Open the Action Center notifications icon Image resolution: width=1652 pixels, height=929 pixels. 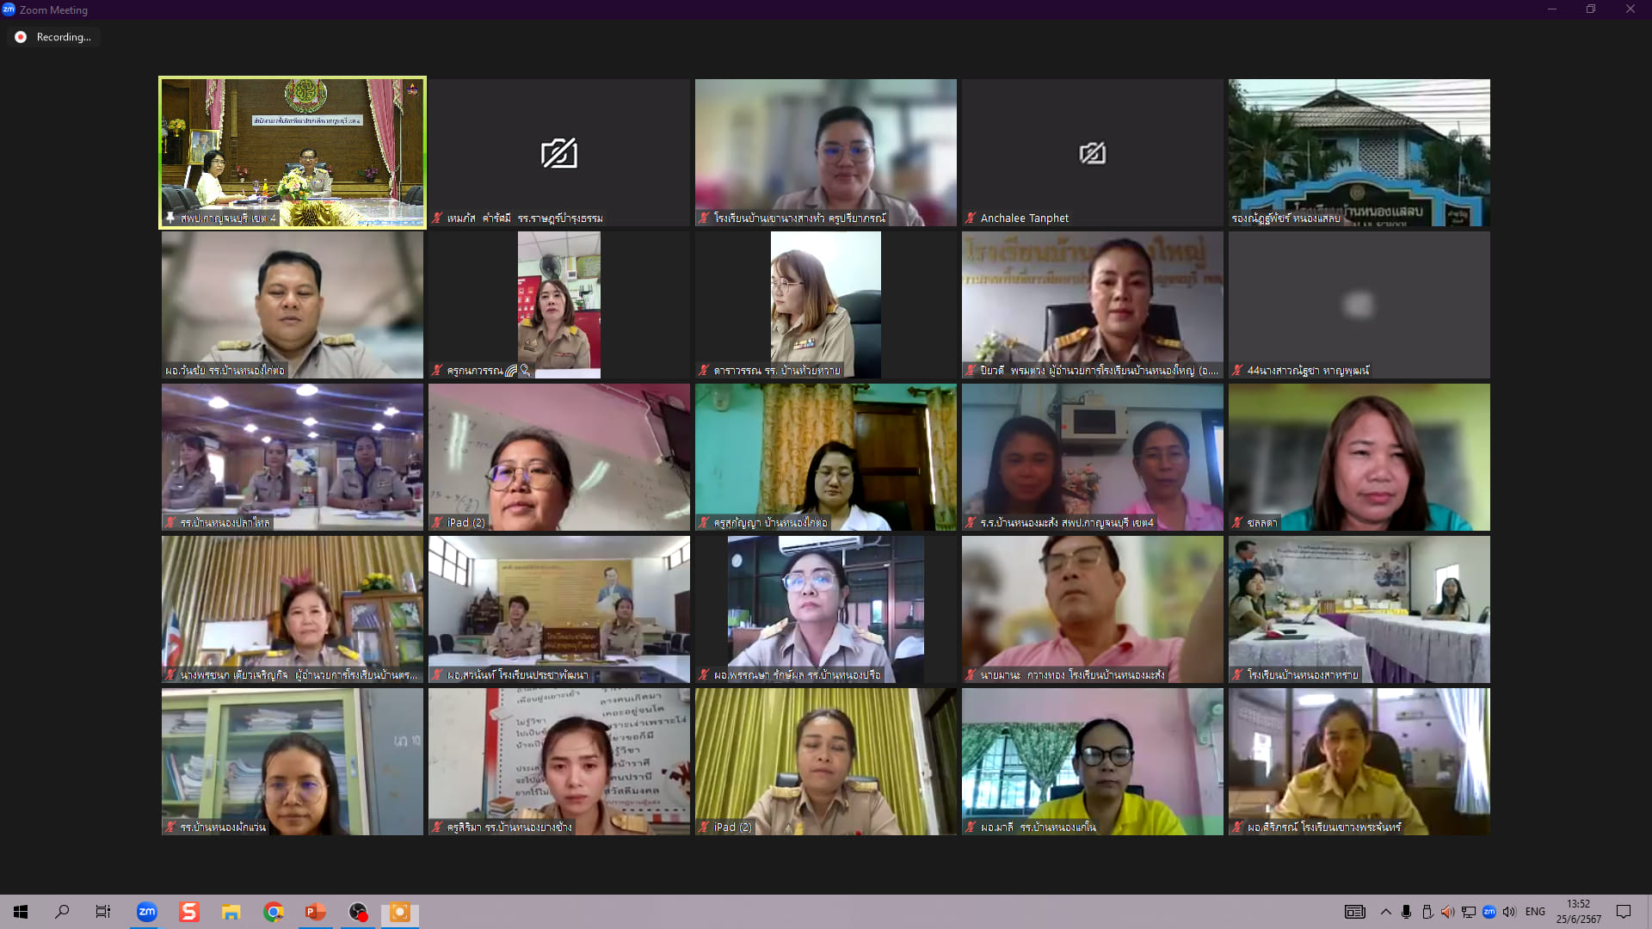1624,912
